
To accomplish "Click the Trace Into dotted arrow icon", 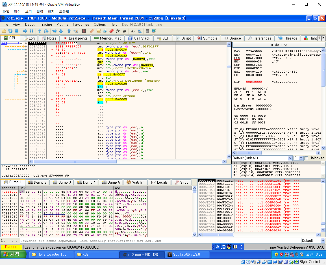I will coord(55,31).
